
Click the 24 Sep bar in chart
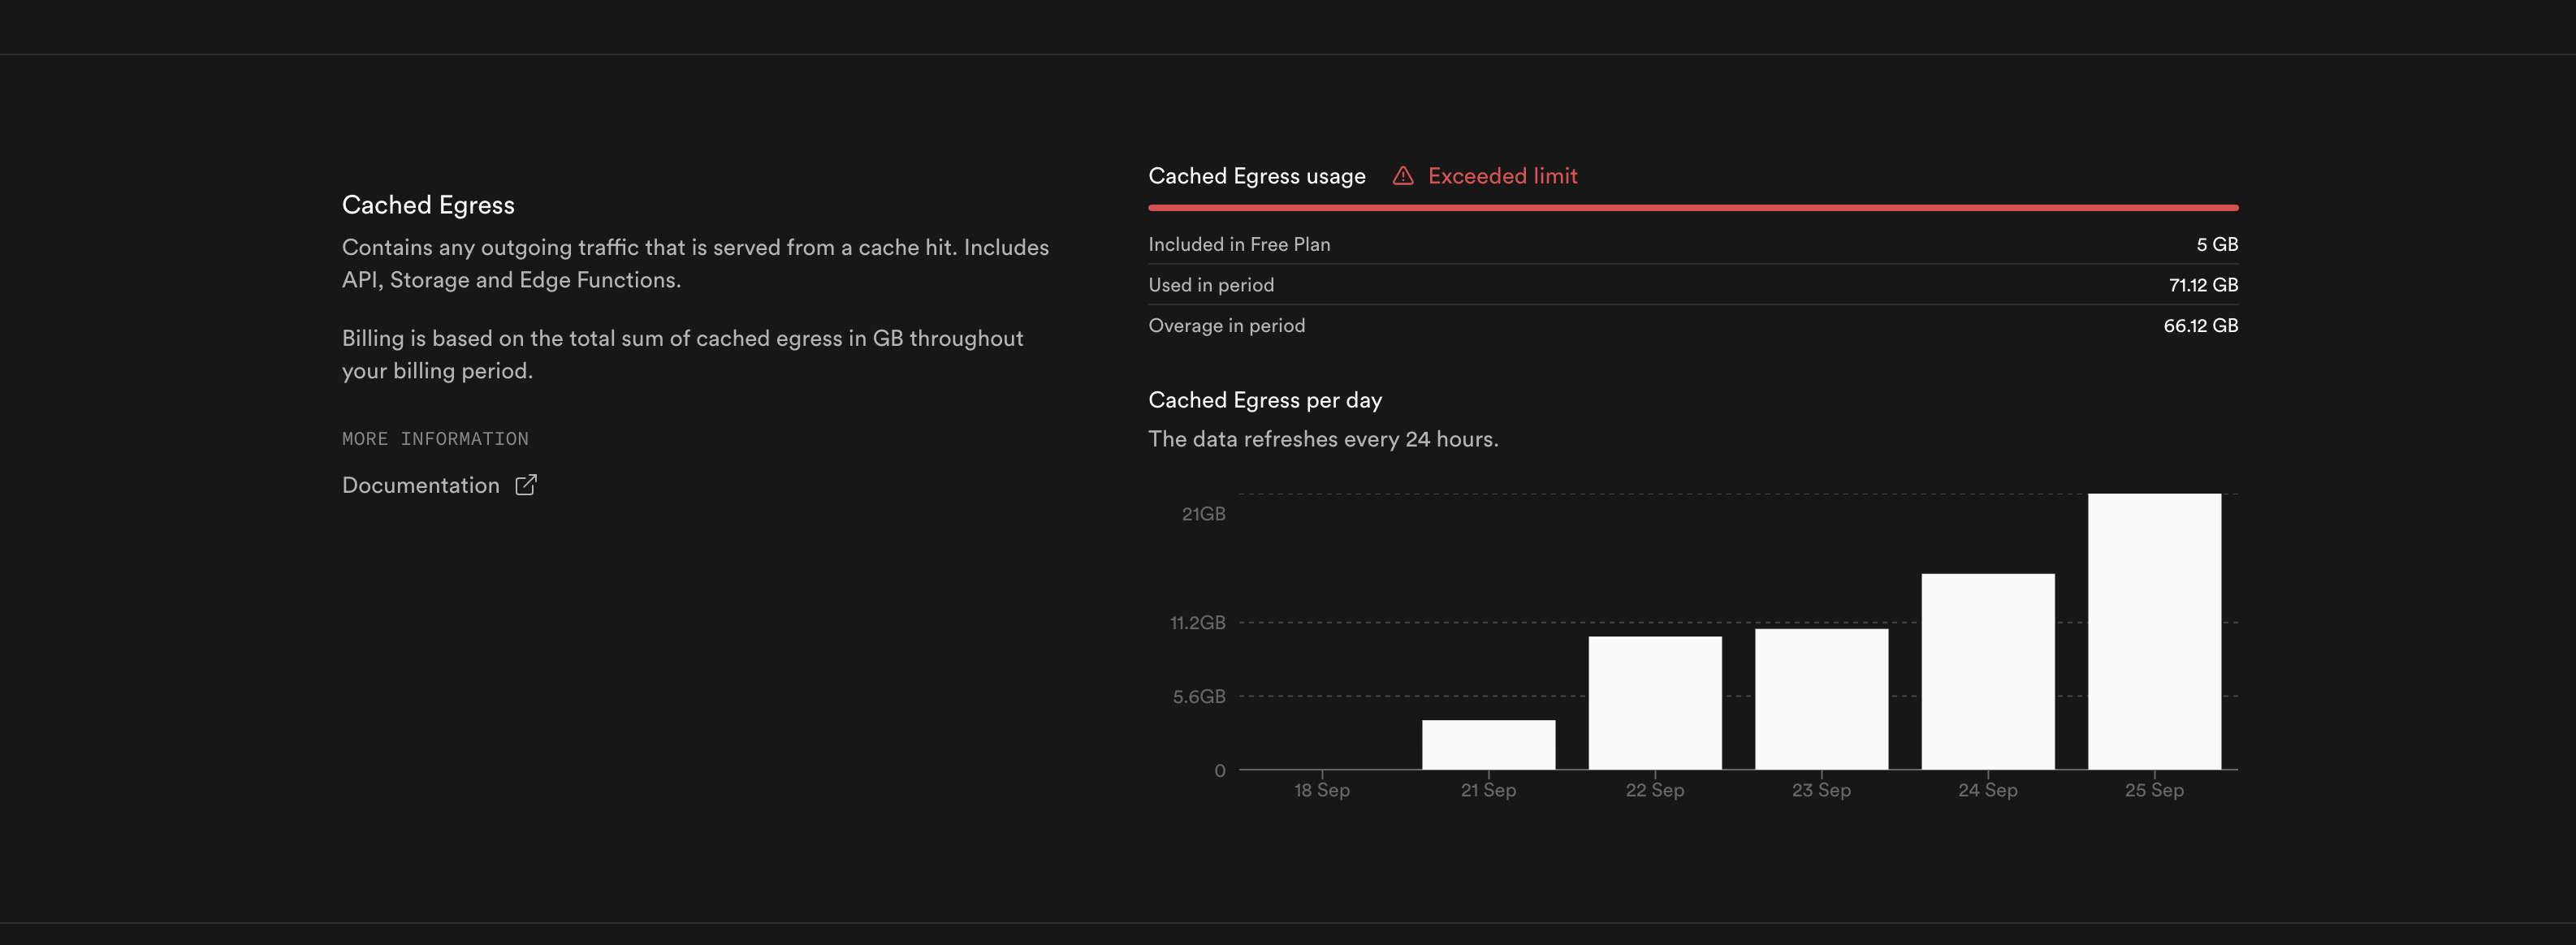(1987, 671)
